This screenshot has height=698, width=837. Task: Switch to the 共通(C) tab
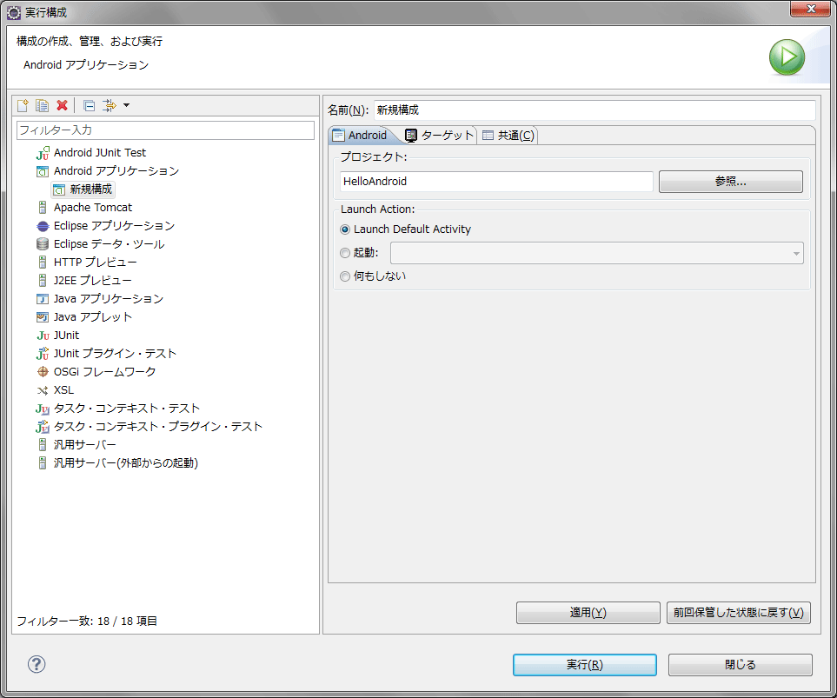point(508,136)
